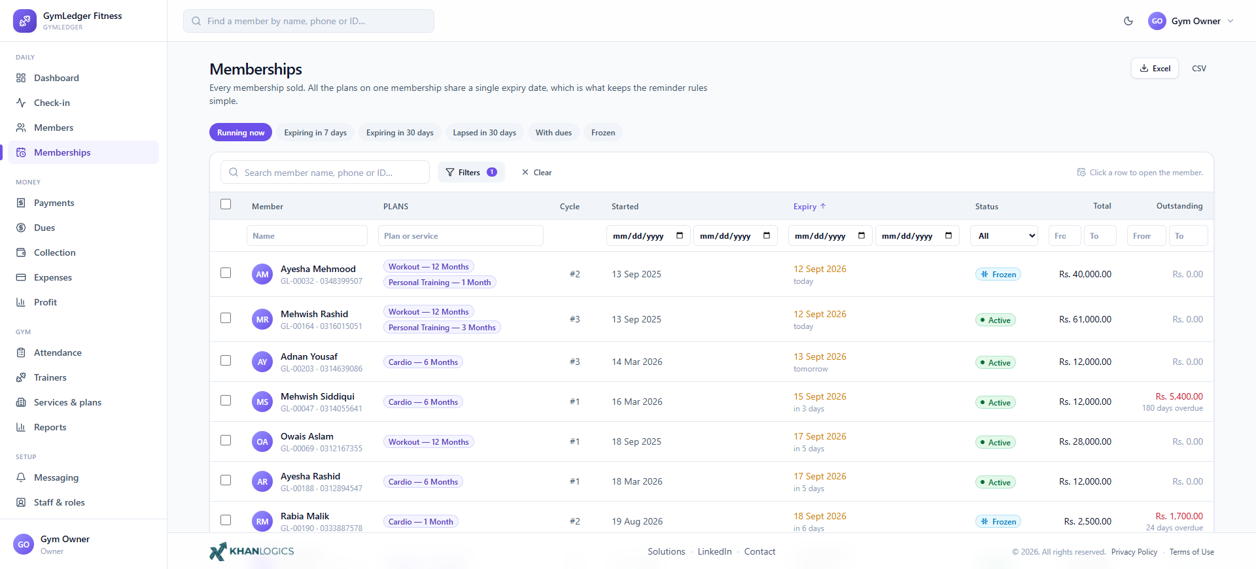Image resolution: width=1256 pixels, height=569 pixels.
Task: Click the Messaging bell icon
Action: [x=21, y=477]
